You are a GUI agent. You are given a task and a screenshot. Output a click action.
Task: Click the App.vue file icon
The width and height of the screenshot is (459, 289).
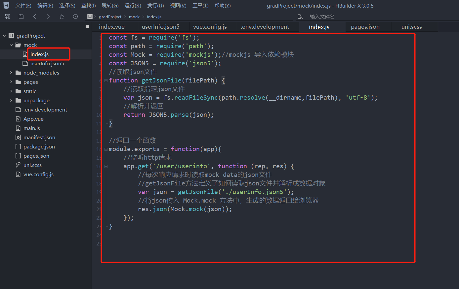(18, 119)
